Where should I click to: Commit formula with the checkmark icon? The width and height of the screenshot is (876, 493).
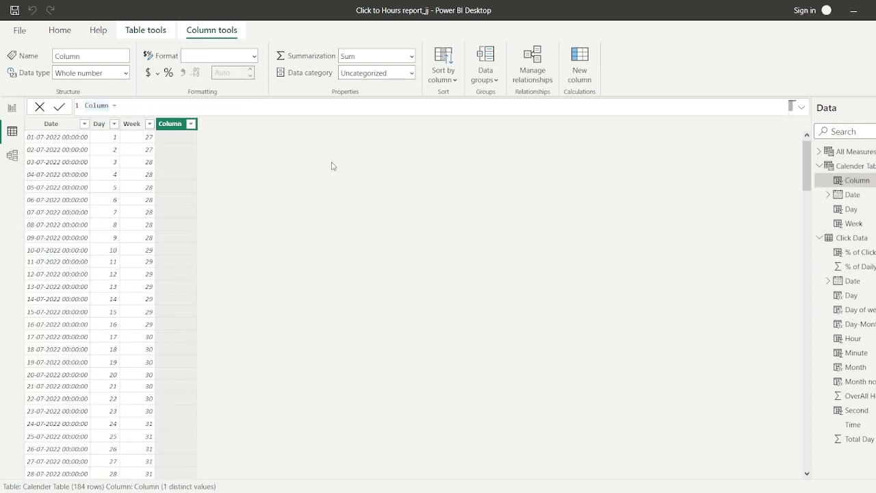[x=60, y=106]
